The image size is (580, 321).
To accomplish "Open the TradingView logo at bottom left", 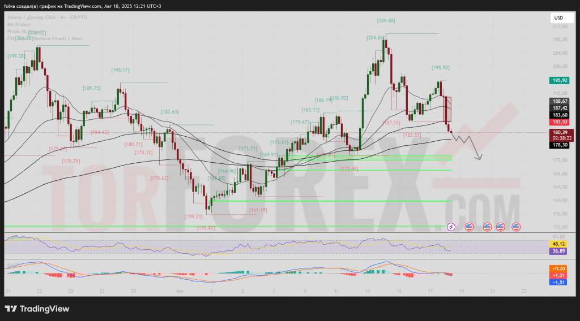I will (x=37, y=309).
